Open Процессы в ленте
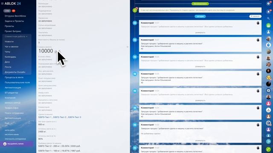273x153 pixels. pyautogui.click(x=14, y=77)
